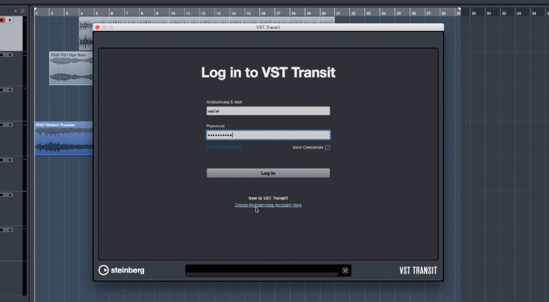Tick the Save Credentials checkbox

click(327, 148)
